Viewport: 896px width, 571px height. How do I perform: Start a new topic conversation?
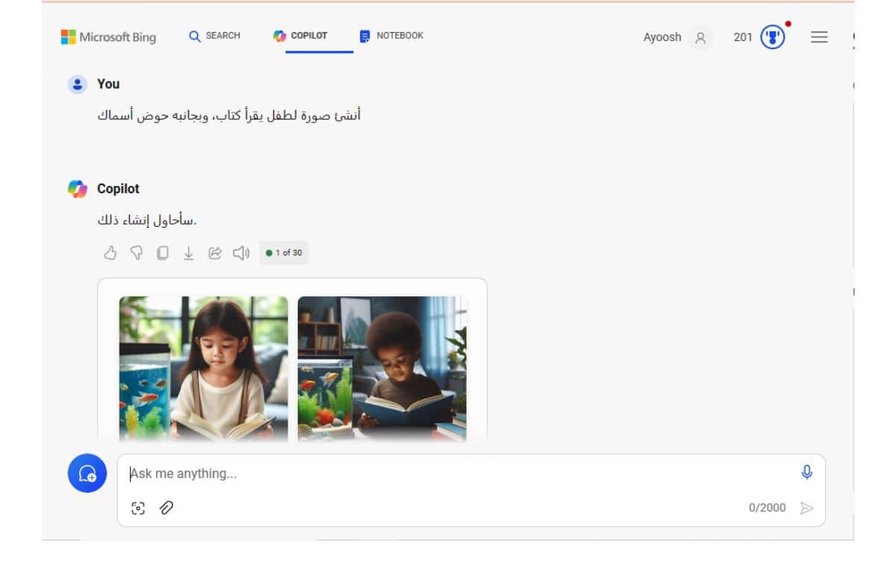point(87,472)
